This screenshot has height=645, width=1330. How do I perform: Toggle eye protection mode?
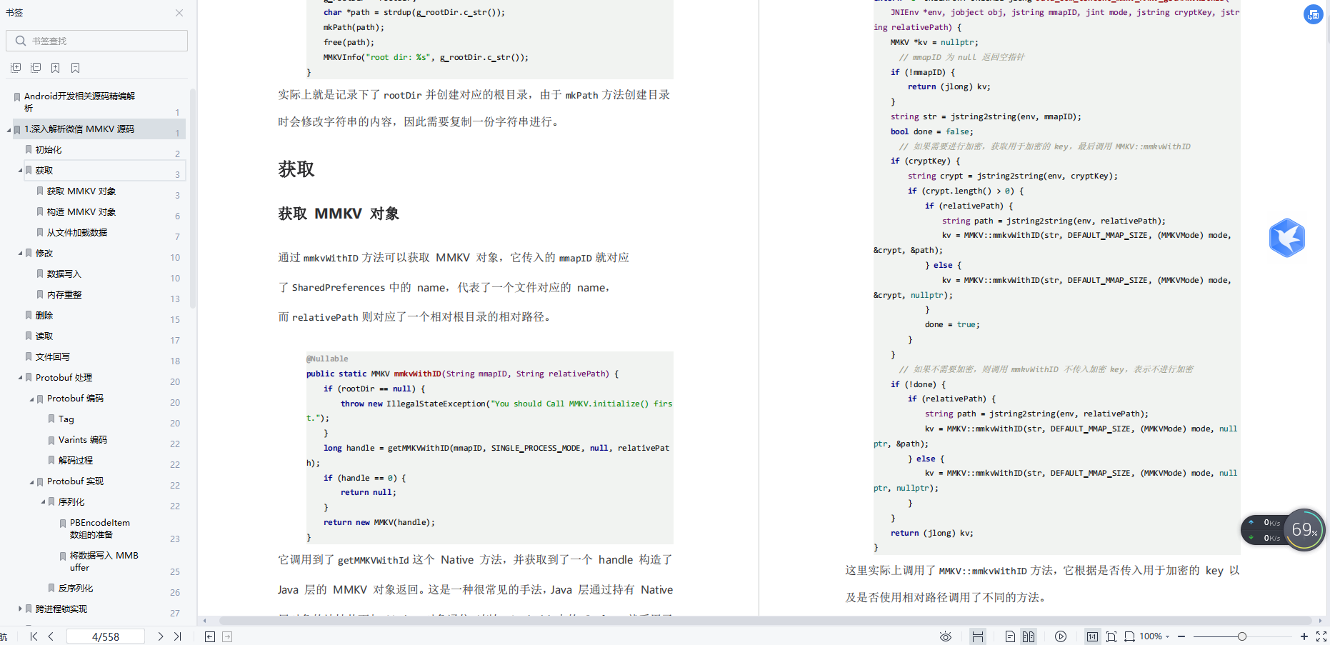click(x=946, y=636)
